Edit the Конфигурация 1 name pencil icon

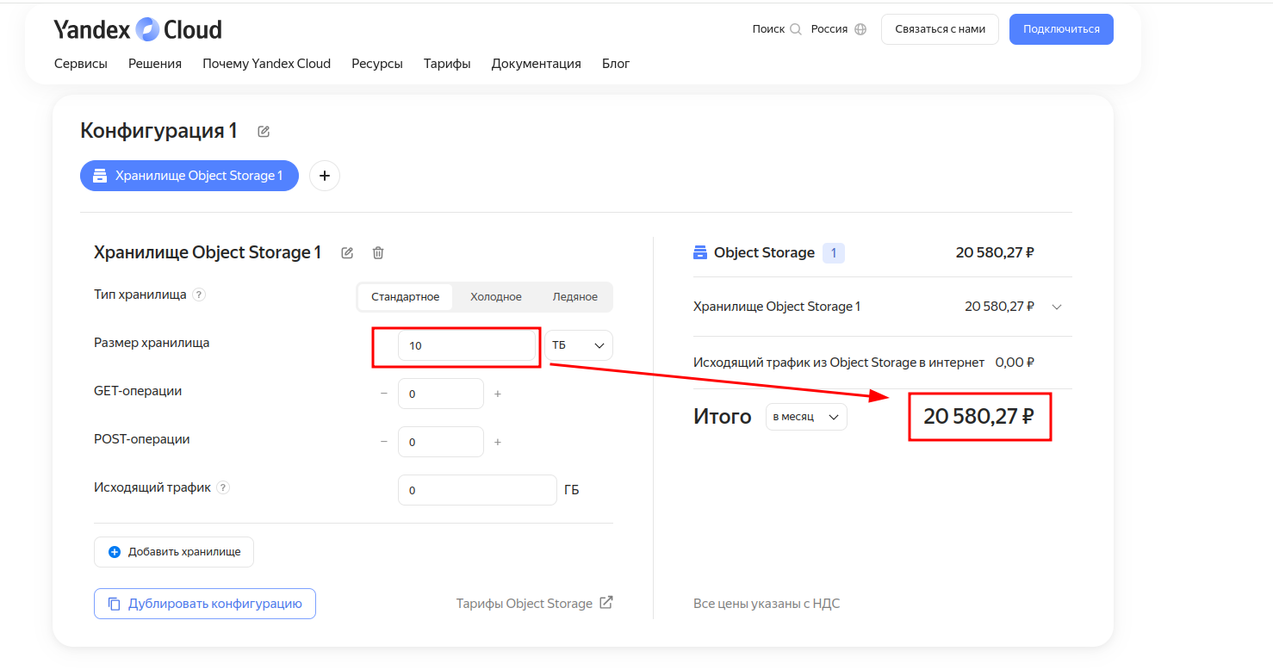tap(264, 132)
